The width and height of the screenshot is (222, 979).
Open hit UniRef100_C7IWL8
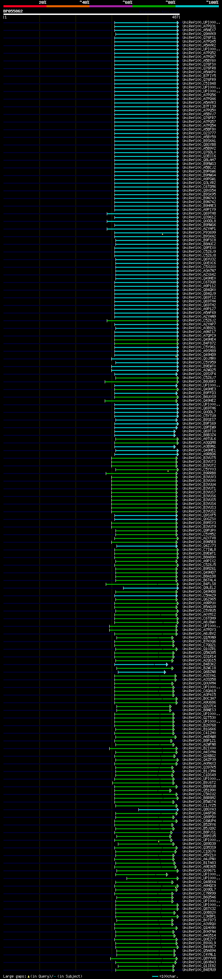click(x=199, y=549)
